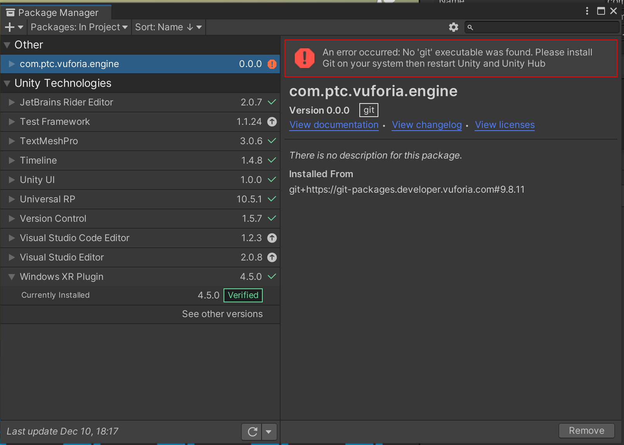
Task: Click the git tag badge
Action: pos(369,110)
